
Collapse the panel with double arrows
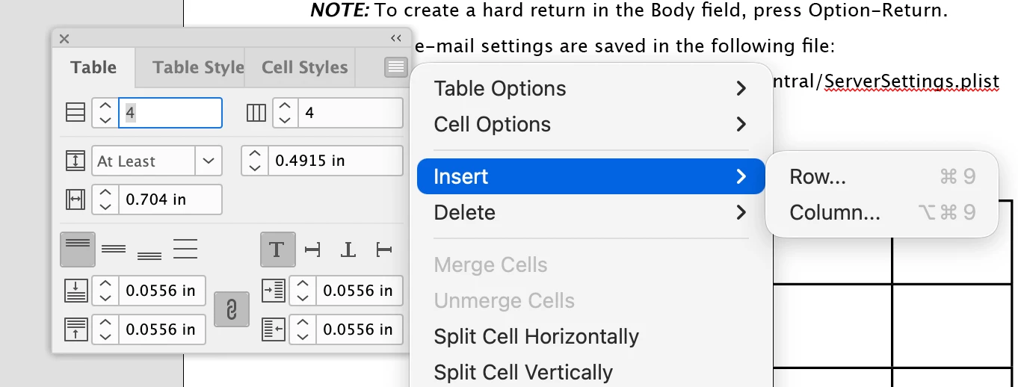pyautogui.click(x=396, y=38)
